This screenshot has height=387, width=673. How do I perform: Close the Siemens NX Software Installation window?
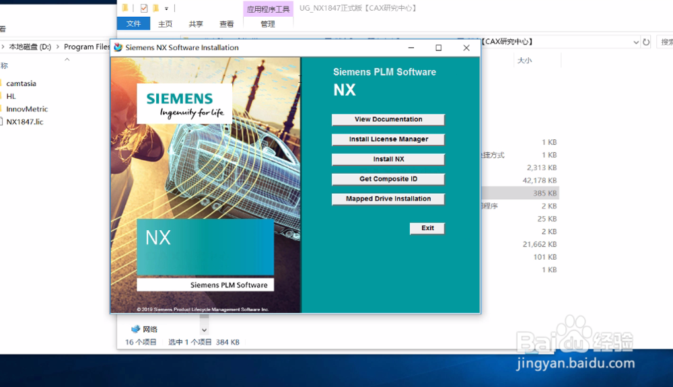pyautogui.click(x=466, y=48)
